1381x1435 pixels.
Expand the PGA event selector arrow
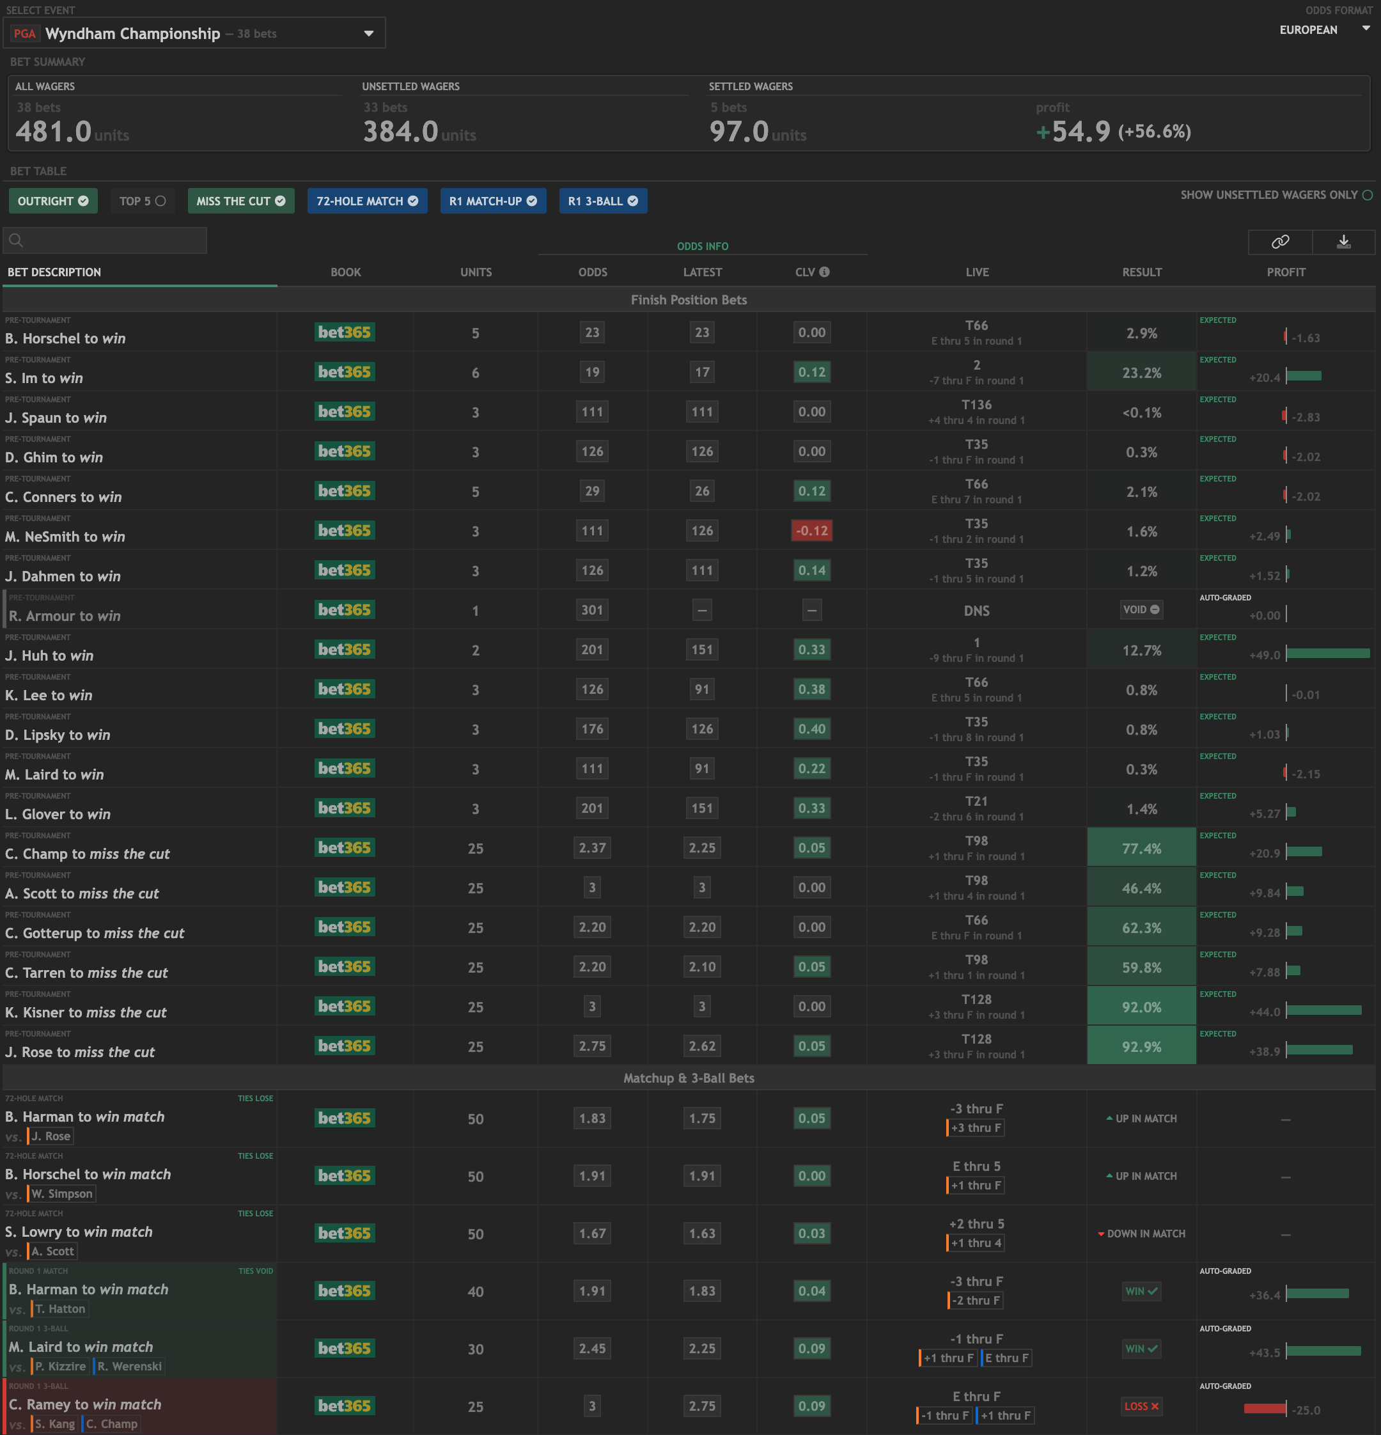(x=369, y=34)
